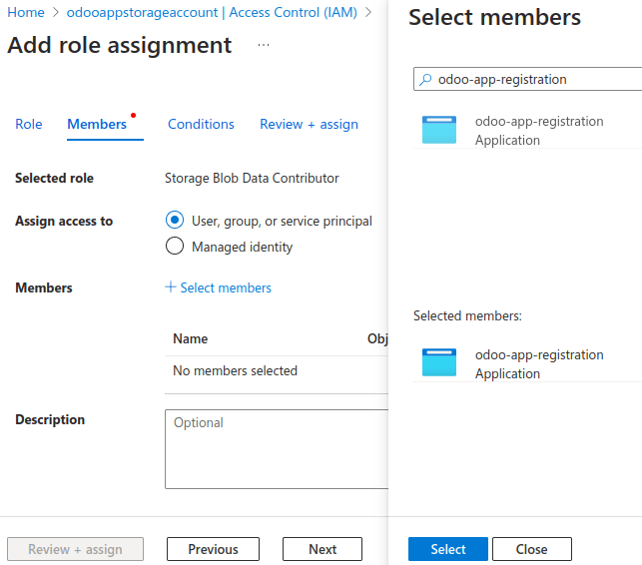Click the optional Description text box

[x=276, y=449]
